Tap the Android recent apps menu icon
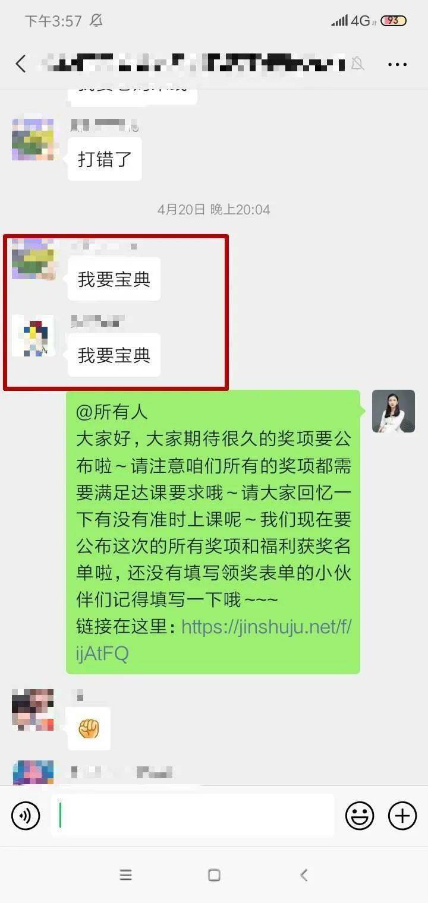The height and width of the screenshot is (903, 428). pyautogui.click(x=125, y=874)
